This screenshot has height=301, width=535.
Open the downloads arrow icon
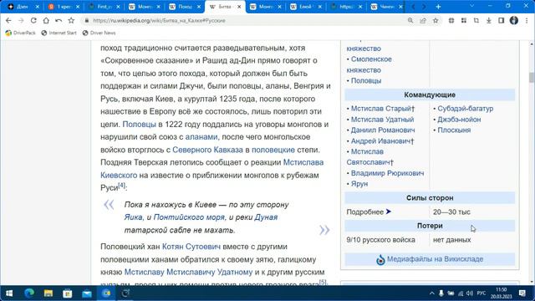point(488,20)
